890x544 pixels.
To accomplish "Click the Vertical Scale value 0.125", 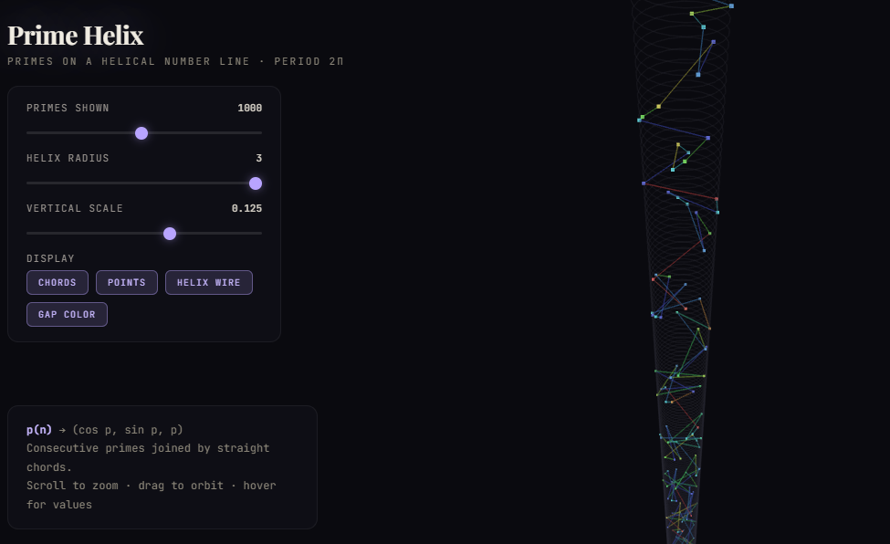I will (246, 209).
